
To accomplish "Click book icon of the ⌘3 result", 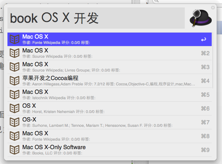I will (x=15, y=67).
